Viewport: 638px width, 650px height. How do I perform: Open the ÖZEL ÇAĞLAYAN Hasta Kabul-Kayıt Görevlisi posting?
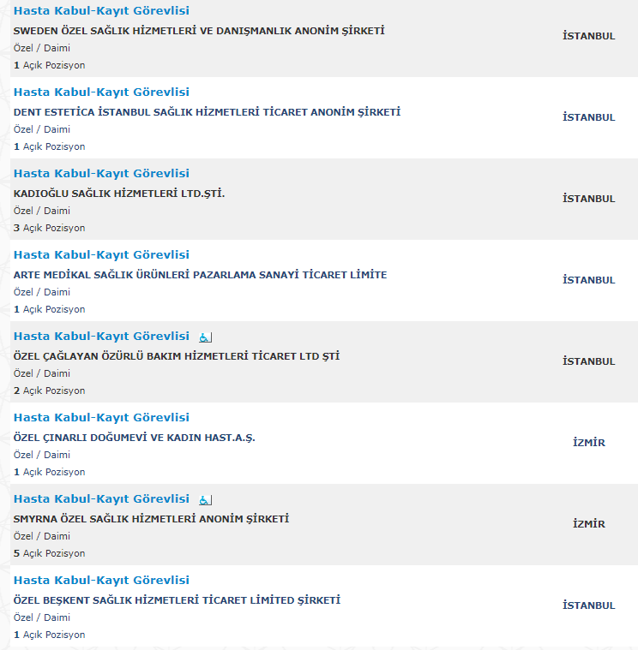tap(101, 337)
